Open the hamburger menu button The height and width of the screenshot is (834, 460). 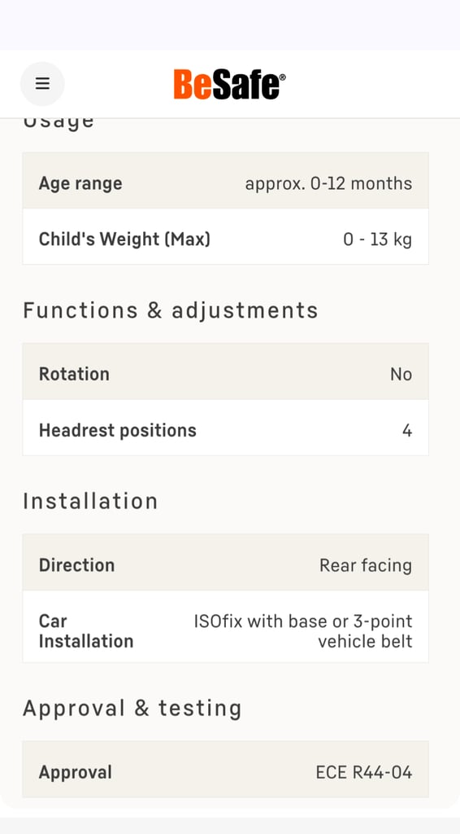(42, 84)
